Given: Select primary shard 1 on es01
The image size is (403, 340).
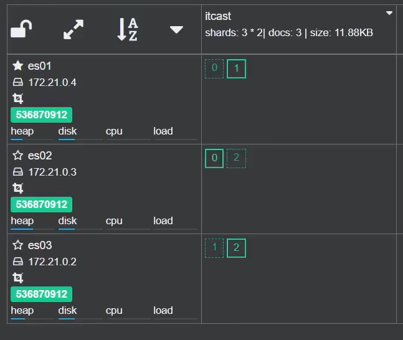Looking at the screenshot, I should 236,68.
